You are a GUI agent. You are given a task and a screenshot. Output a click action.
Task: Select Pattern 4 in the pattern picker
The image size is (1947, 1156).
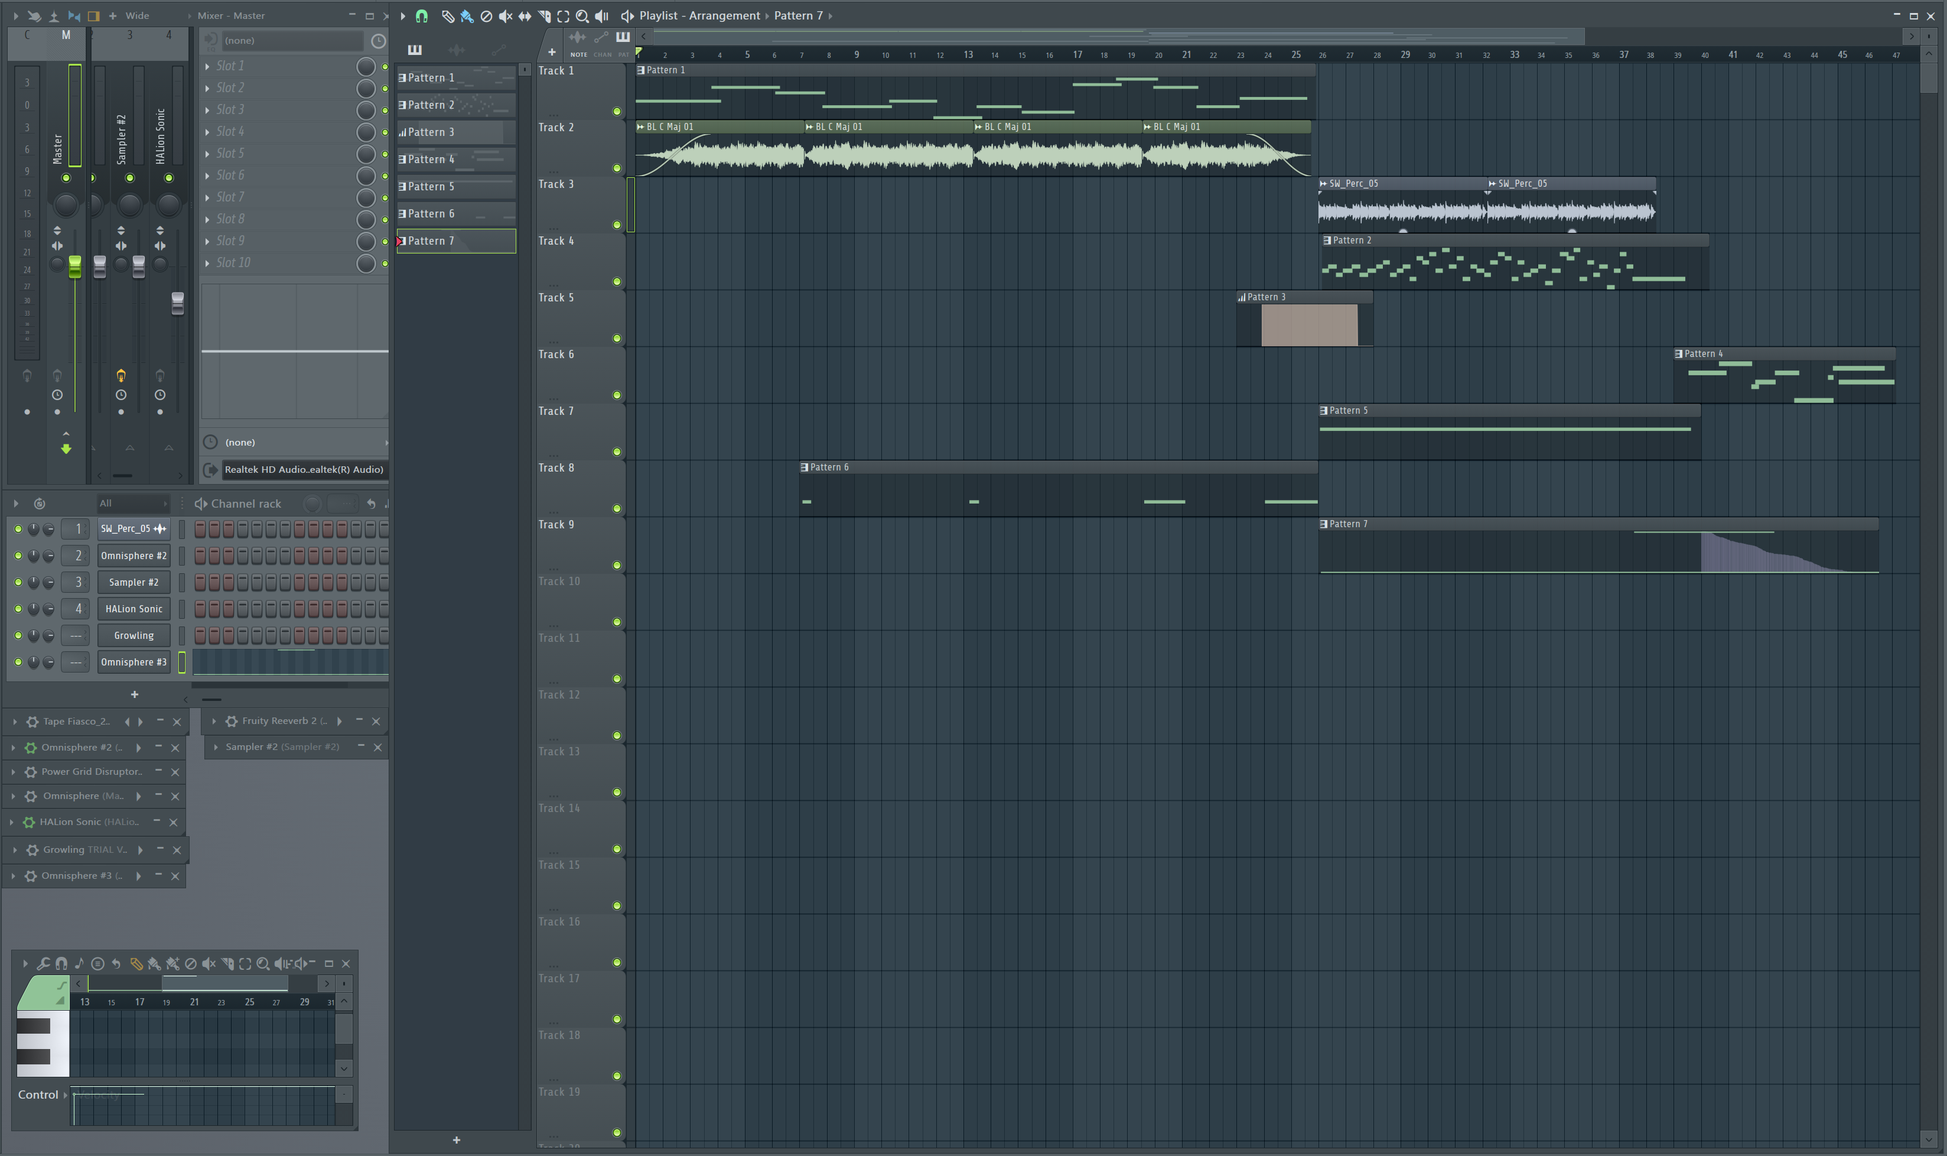coord(456,159)
